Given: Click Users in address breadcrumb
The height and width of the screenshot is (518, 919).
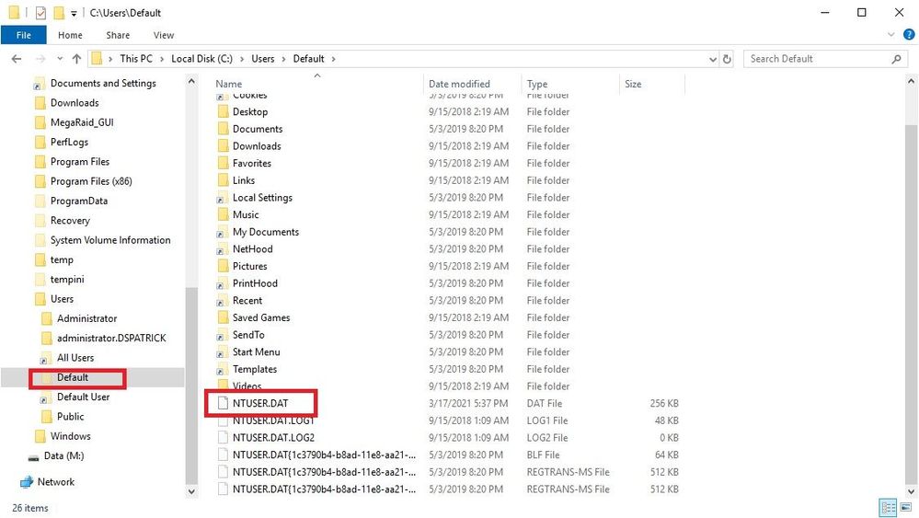Looking at the screenshot, I should click(x=262, y=59).
